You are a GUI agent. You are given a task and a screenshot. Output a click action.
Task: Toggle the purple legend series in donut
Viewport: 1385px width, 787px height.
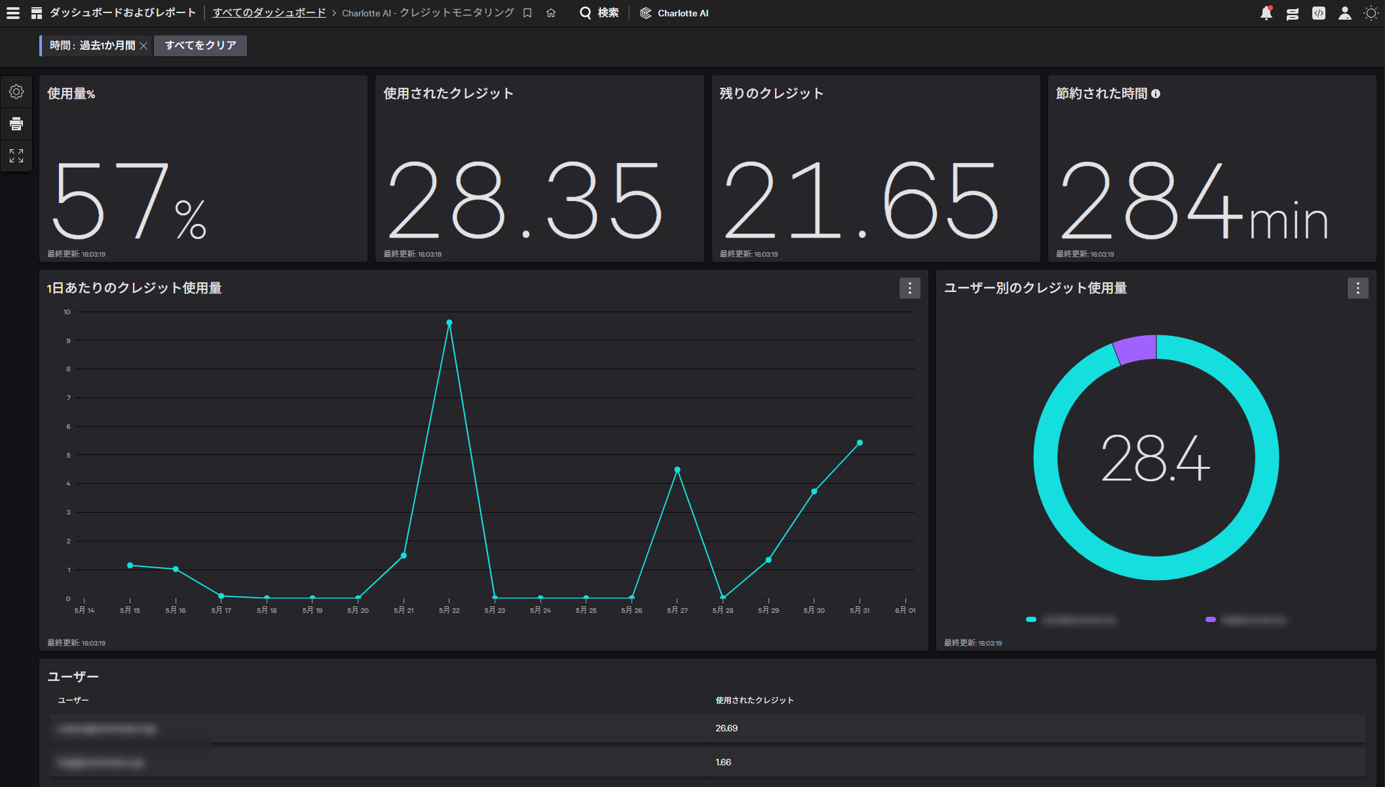(x=1245, y=619)
